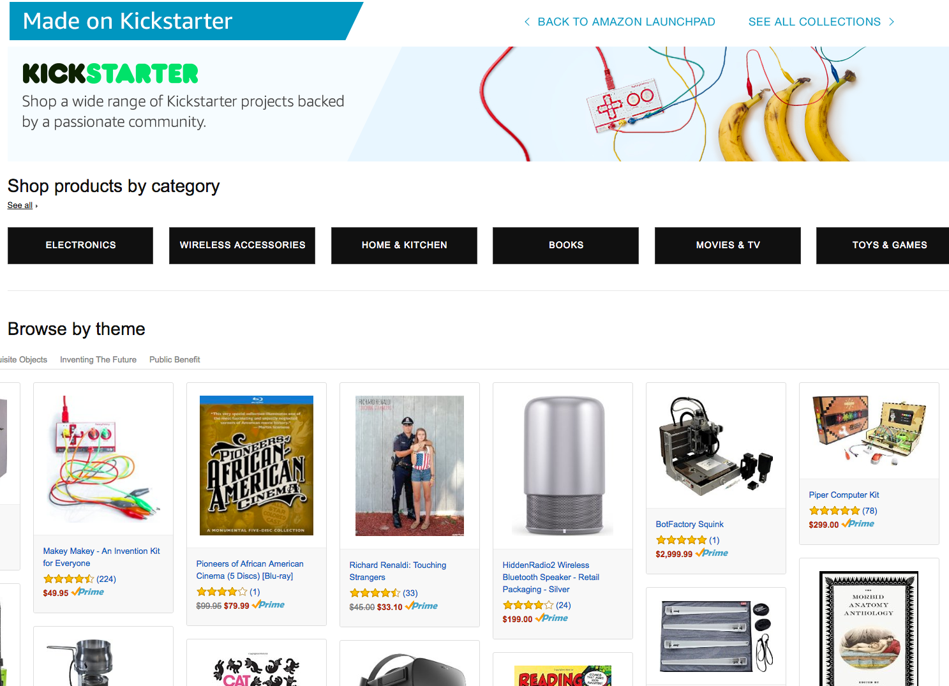This screenshot has height=686, width=949.
Task: Open the Morbid Anatomy Anthology book cover
Action: click(869, 629)
